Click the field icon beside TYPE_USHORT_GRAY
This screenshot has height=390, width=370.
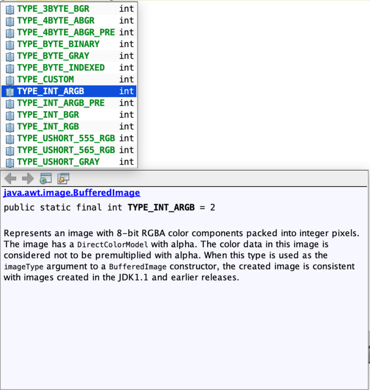(x=10, y=162)
